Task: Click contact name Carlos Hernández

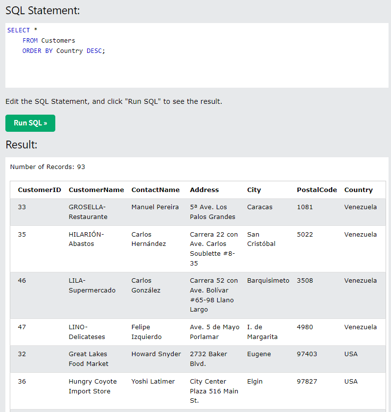Action: pos(149,239)
